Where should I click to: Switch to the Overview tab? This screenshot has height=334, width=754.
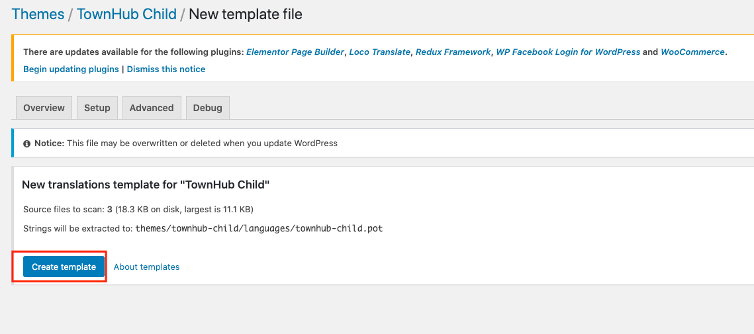tap(44, 108)
